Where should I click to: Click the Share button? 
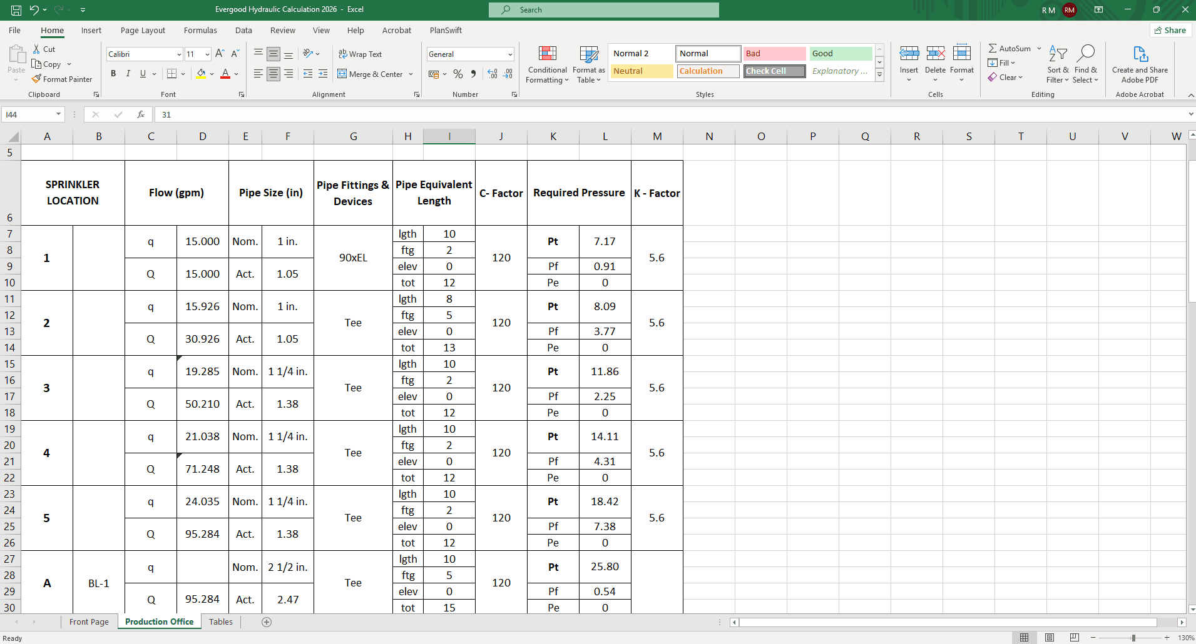[1170, 30]
